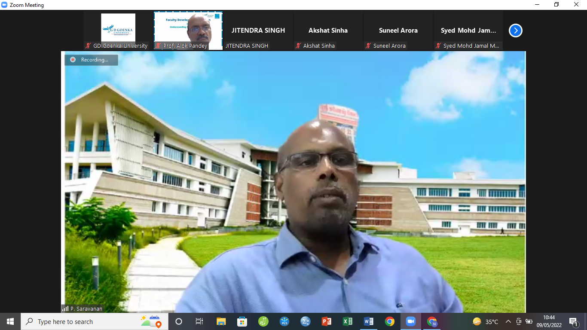
Task: Click the Recording indicator badge
Action: 91,60
